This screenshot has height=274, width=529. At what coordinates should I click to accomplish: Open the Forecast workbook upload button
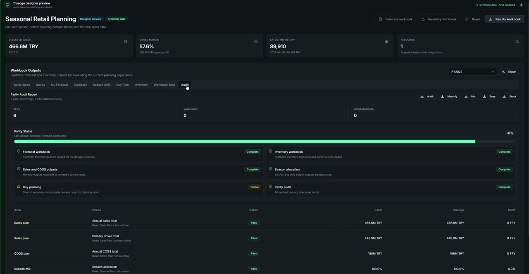coord(396,19)
